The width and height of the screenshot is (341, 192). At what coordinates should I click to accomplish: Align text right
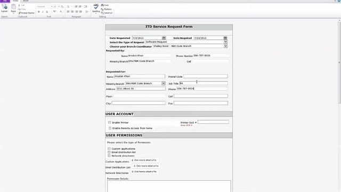(77, 12)
